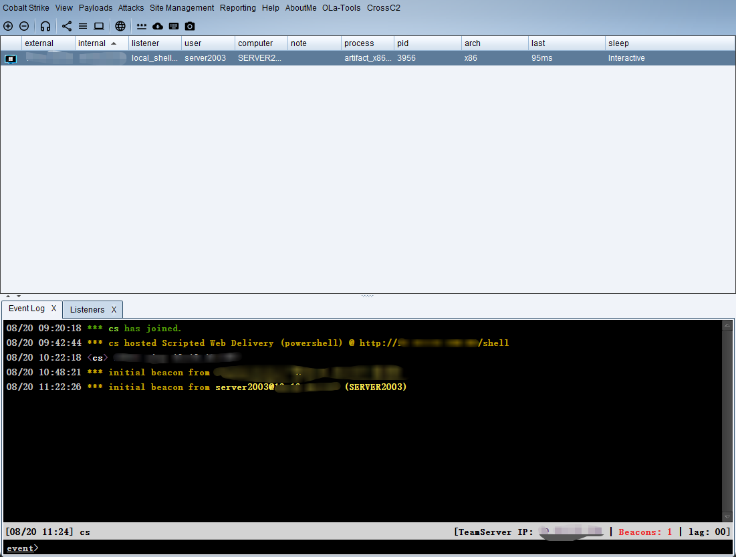Click event log scrollbar up arrow
736x557 pixels.
[x=727, y=325]
